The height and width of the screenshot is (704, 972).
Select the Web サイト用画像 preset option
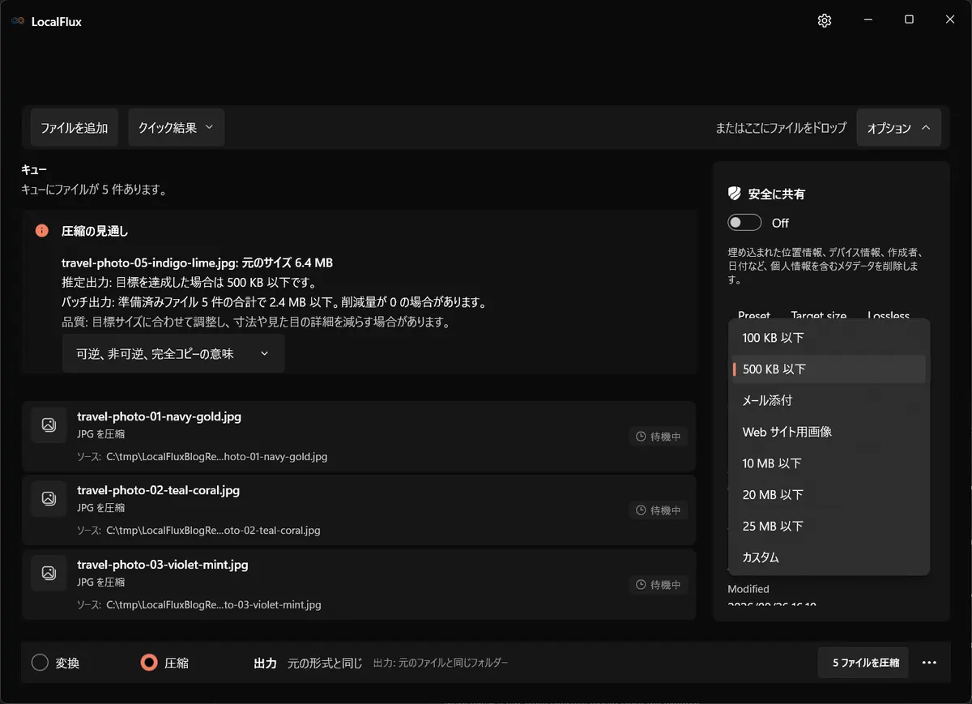tap(829, 432)
